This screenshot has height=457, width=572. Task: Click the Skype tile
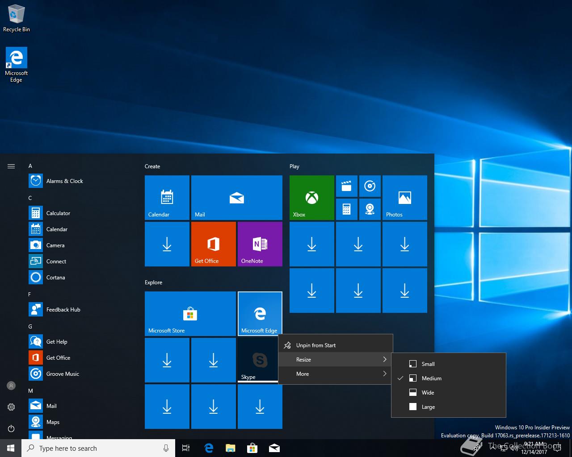[258, 360]
